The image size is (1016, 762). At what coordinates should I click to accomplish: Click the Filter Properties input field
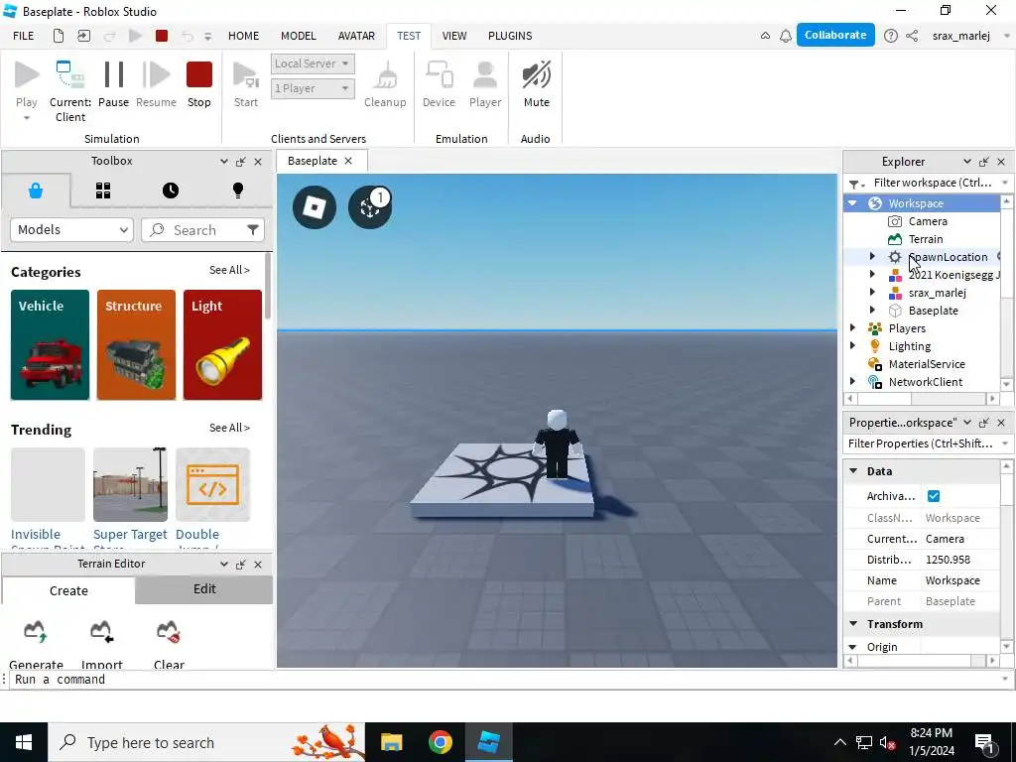tap(920, 444)
